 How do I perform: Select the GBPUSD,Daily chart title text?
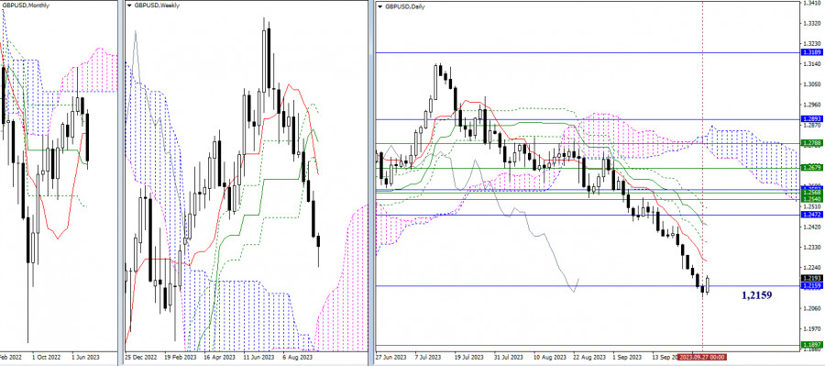coord(406,6)
